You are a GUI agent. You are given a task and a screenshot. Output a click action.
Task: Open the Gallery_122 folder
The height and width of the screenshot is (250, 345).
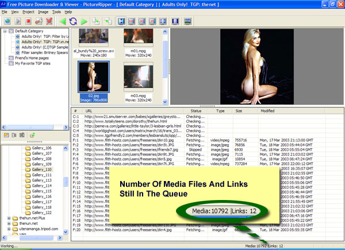click(x=41, y=213)
